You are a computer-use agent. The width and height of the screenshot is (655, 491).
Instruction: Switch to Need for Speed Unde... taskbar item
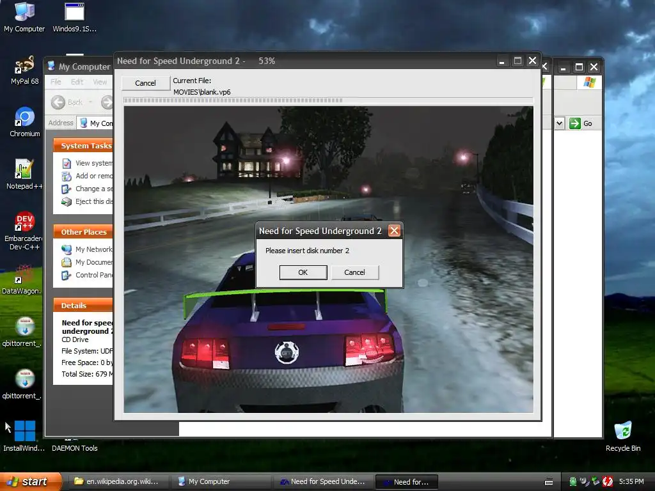click(323, 482)
